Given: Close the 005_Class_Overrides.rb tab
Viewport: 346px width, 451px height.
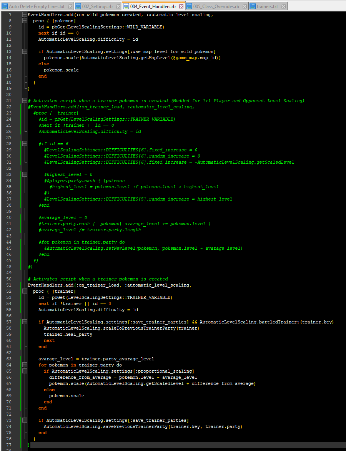Looking at the screenshot, I should click(x=245, y=7).
